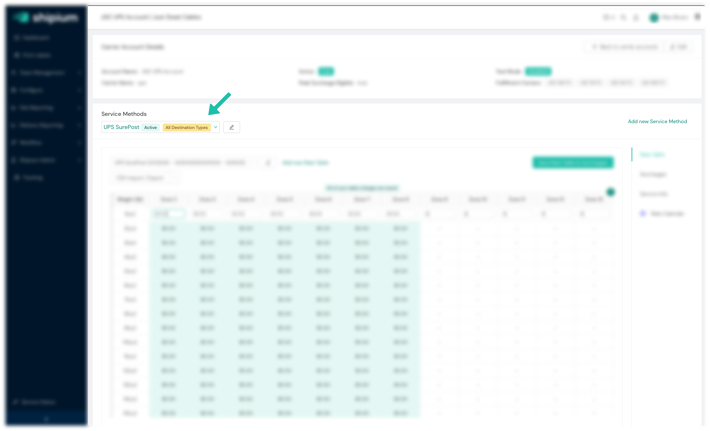Click the Tracking icon in the sidebar

(x=16, y=178)
